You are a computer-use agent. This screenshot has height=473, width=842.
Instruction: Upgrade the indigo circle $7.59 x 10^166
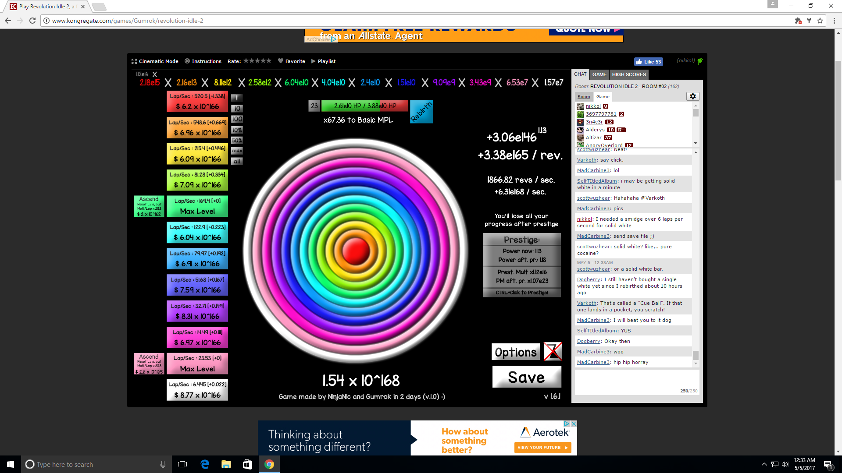(197, 285)
